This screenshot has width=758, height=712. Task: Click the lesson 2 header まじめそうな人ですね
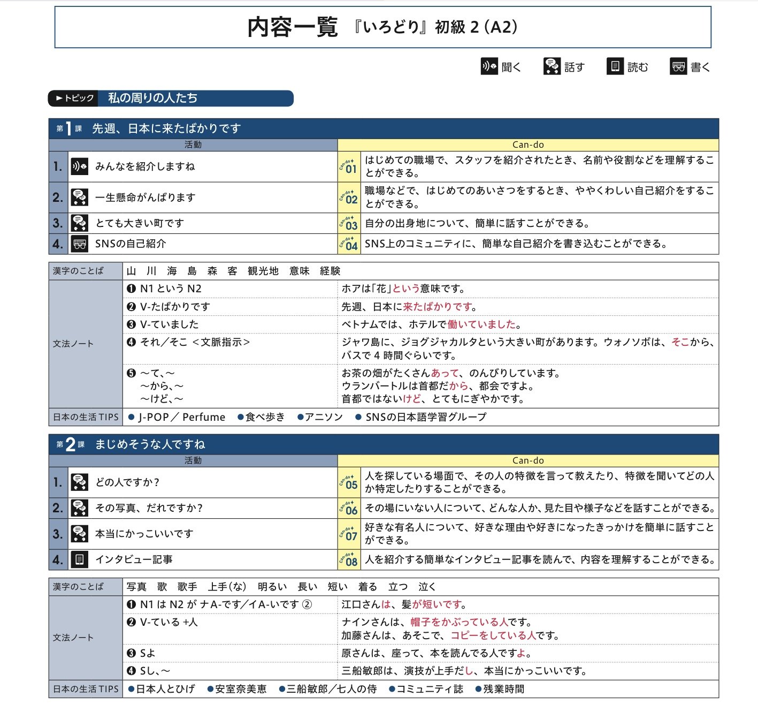click(x=150, y=444)
